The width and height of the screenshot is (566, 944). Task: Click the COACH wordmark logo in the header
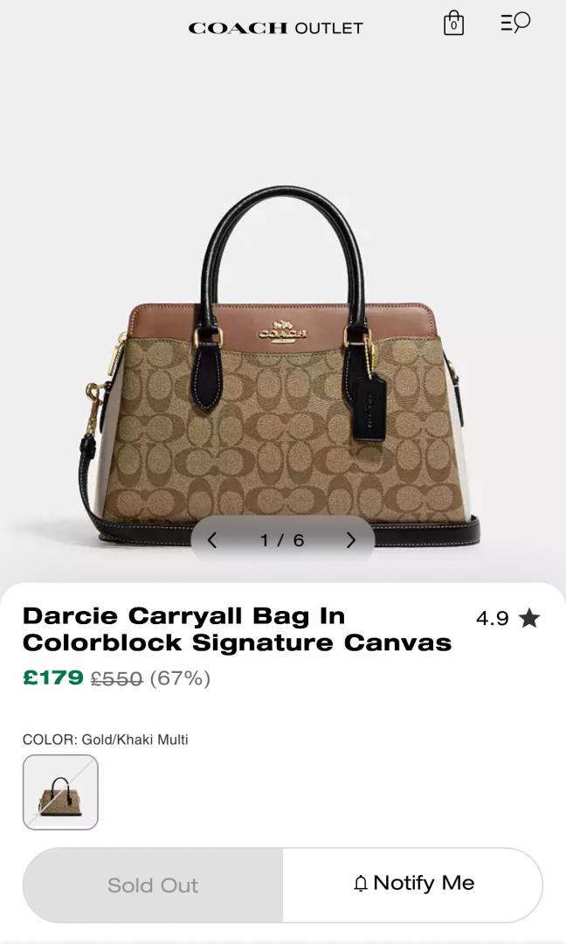tap(238, 28)
